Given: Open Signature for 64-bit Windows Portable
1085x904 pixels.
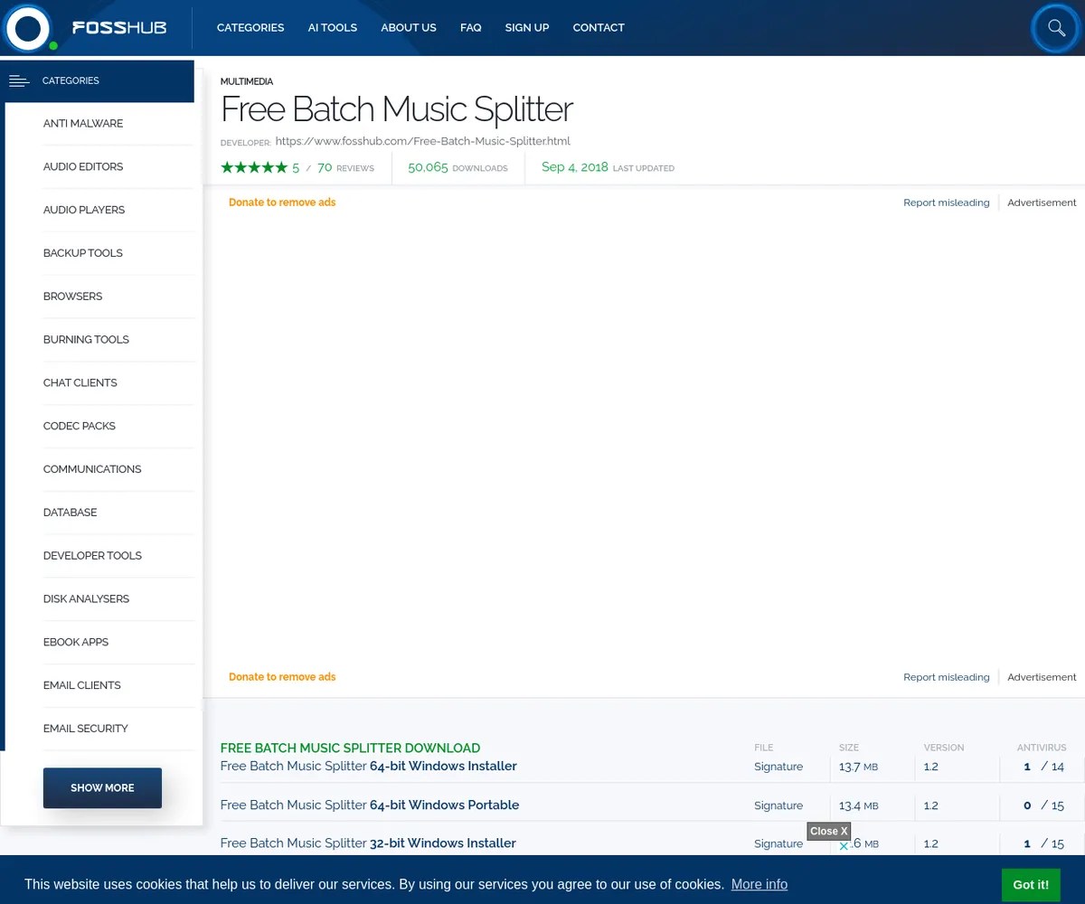Looking at the screenshot, I should pyautogui.click(x=778, y=805).
